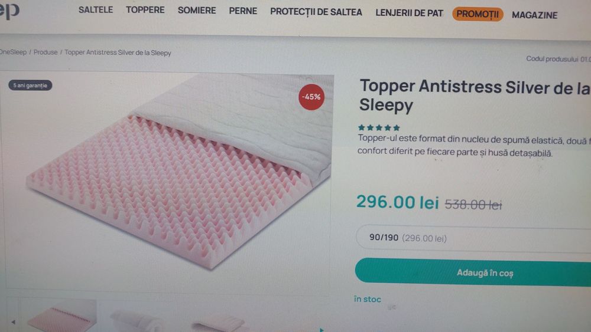Click the site logo

(9, 11)
